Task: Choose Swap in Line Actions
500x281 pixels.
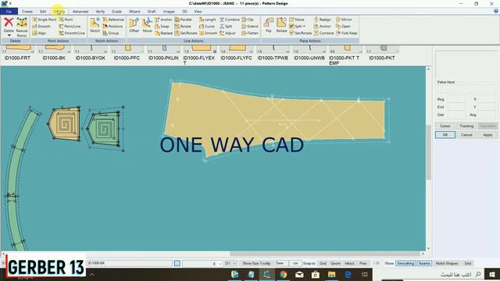Action: (162, 26)
